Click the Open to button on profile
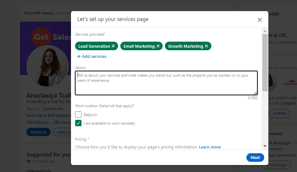 point(39,132)
